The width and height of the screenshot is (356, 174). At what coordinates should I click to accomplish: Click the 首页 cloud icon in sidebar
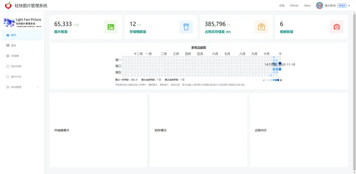pos(8,35)
